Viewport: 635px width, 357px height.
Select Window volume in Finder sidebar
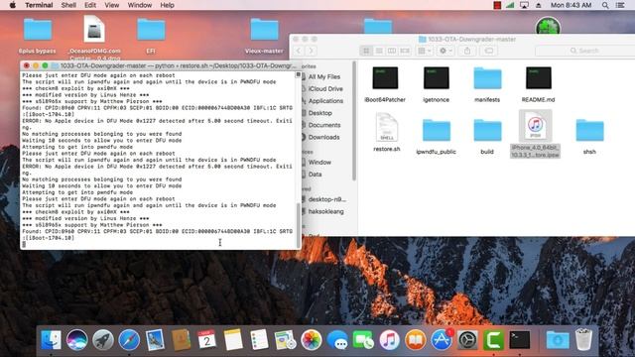tap(319, 163)
